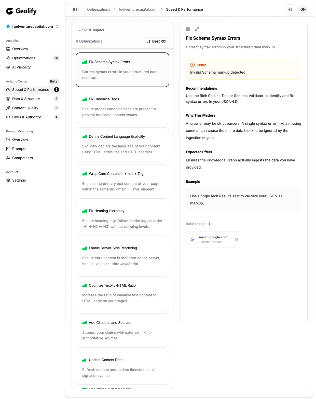316x399 pixels.
Task: Click the RICE Impact button
Action: 91,30
